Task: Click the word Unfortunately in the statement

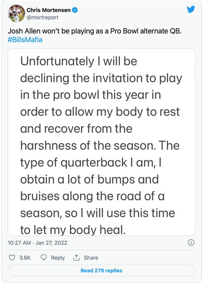Action: 57,61
